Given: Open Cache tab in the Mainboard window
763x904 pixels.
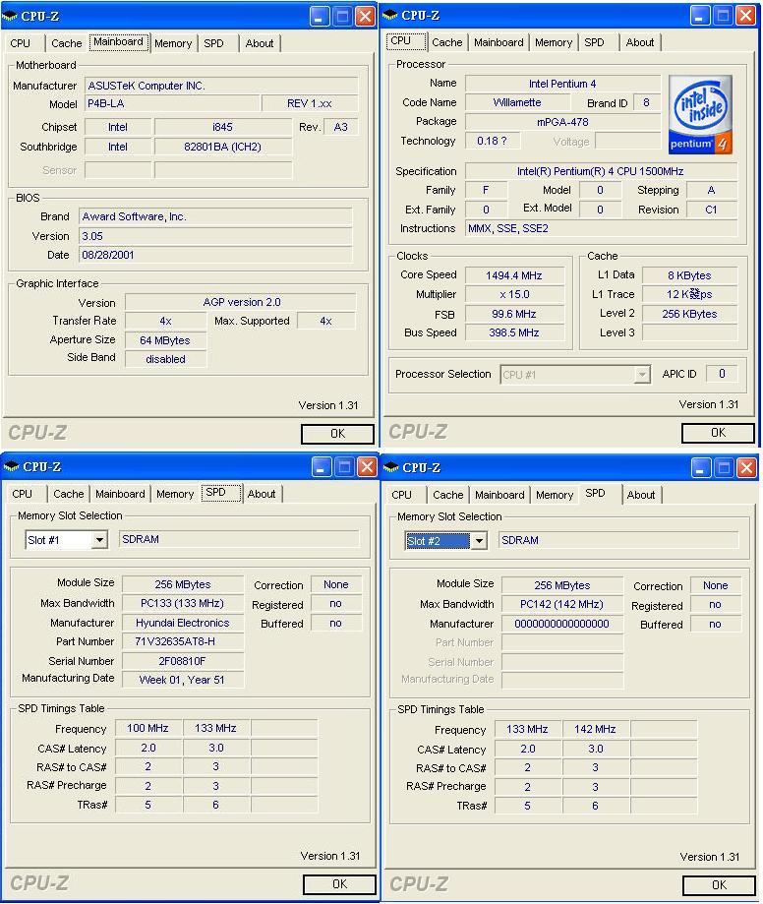Looking at the screenshot, I should click(x=66, y=43).
